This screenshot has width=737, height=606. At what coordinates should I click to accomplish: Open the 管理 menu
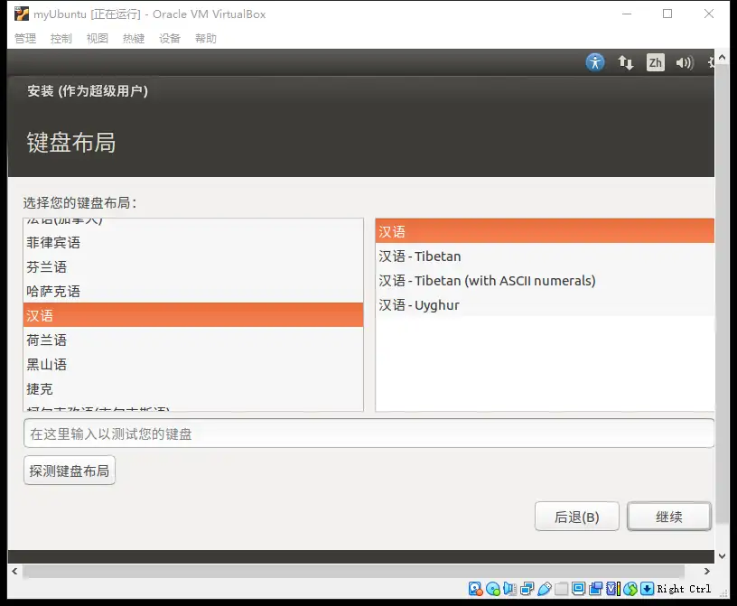[x=25, y=38]
